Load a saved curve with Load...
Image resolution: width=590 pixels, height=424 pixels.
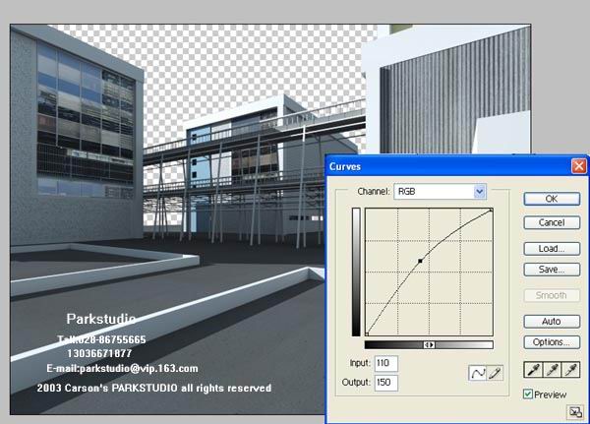pos(552,249)
